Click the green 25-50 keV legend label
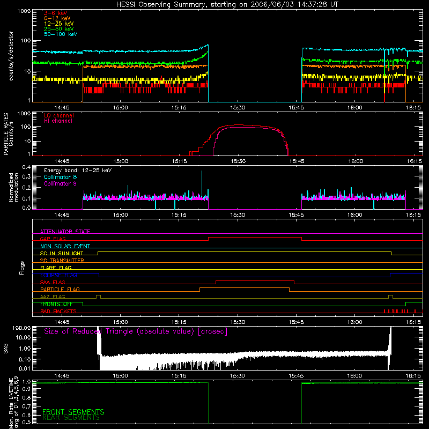Image resolution: width=429 pixels, height=429 pixels. click(59, 29)
